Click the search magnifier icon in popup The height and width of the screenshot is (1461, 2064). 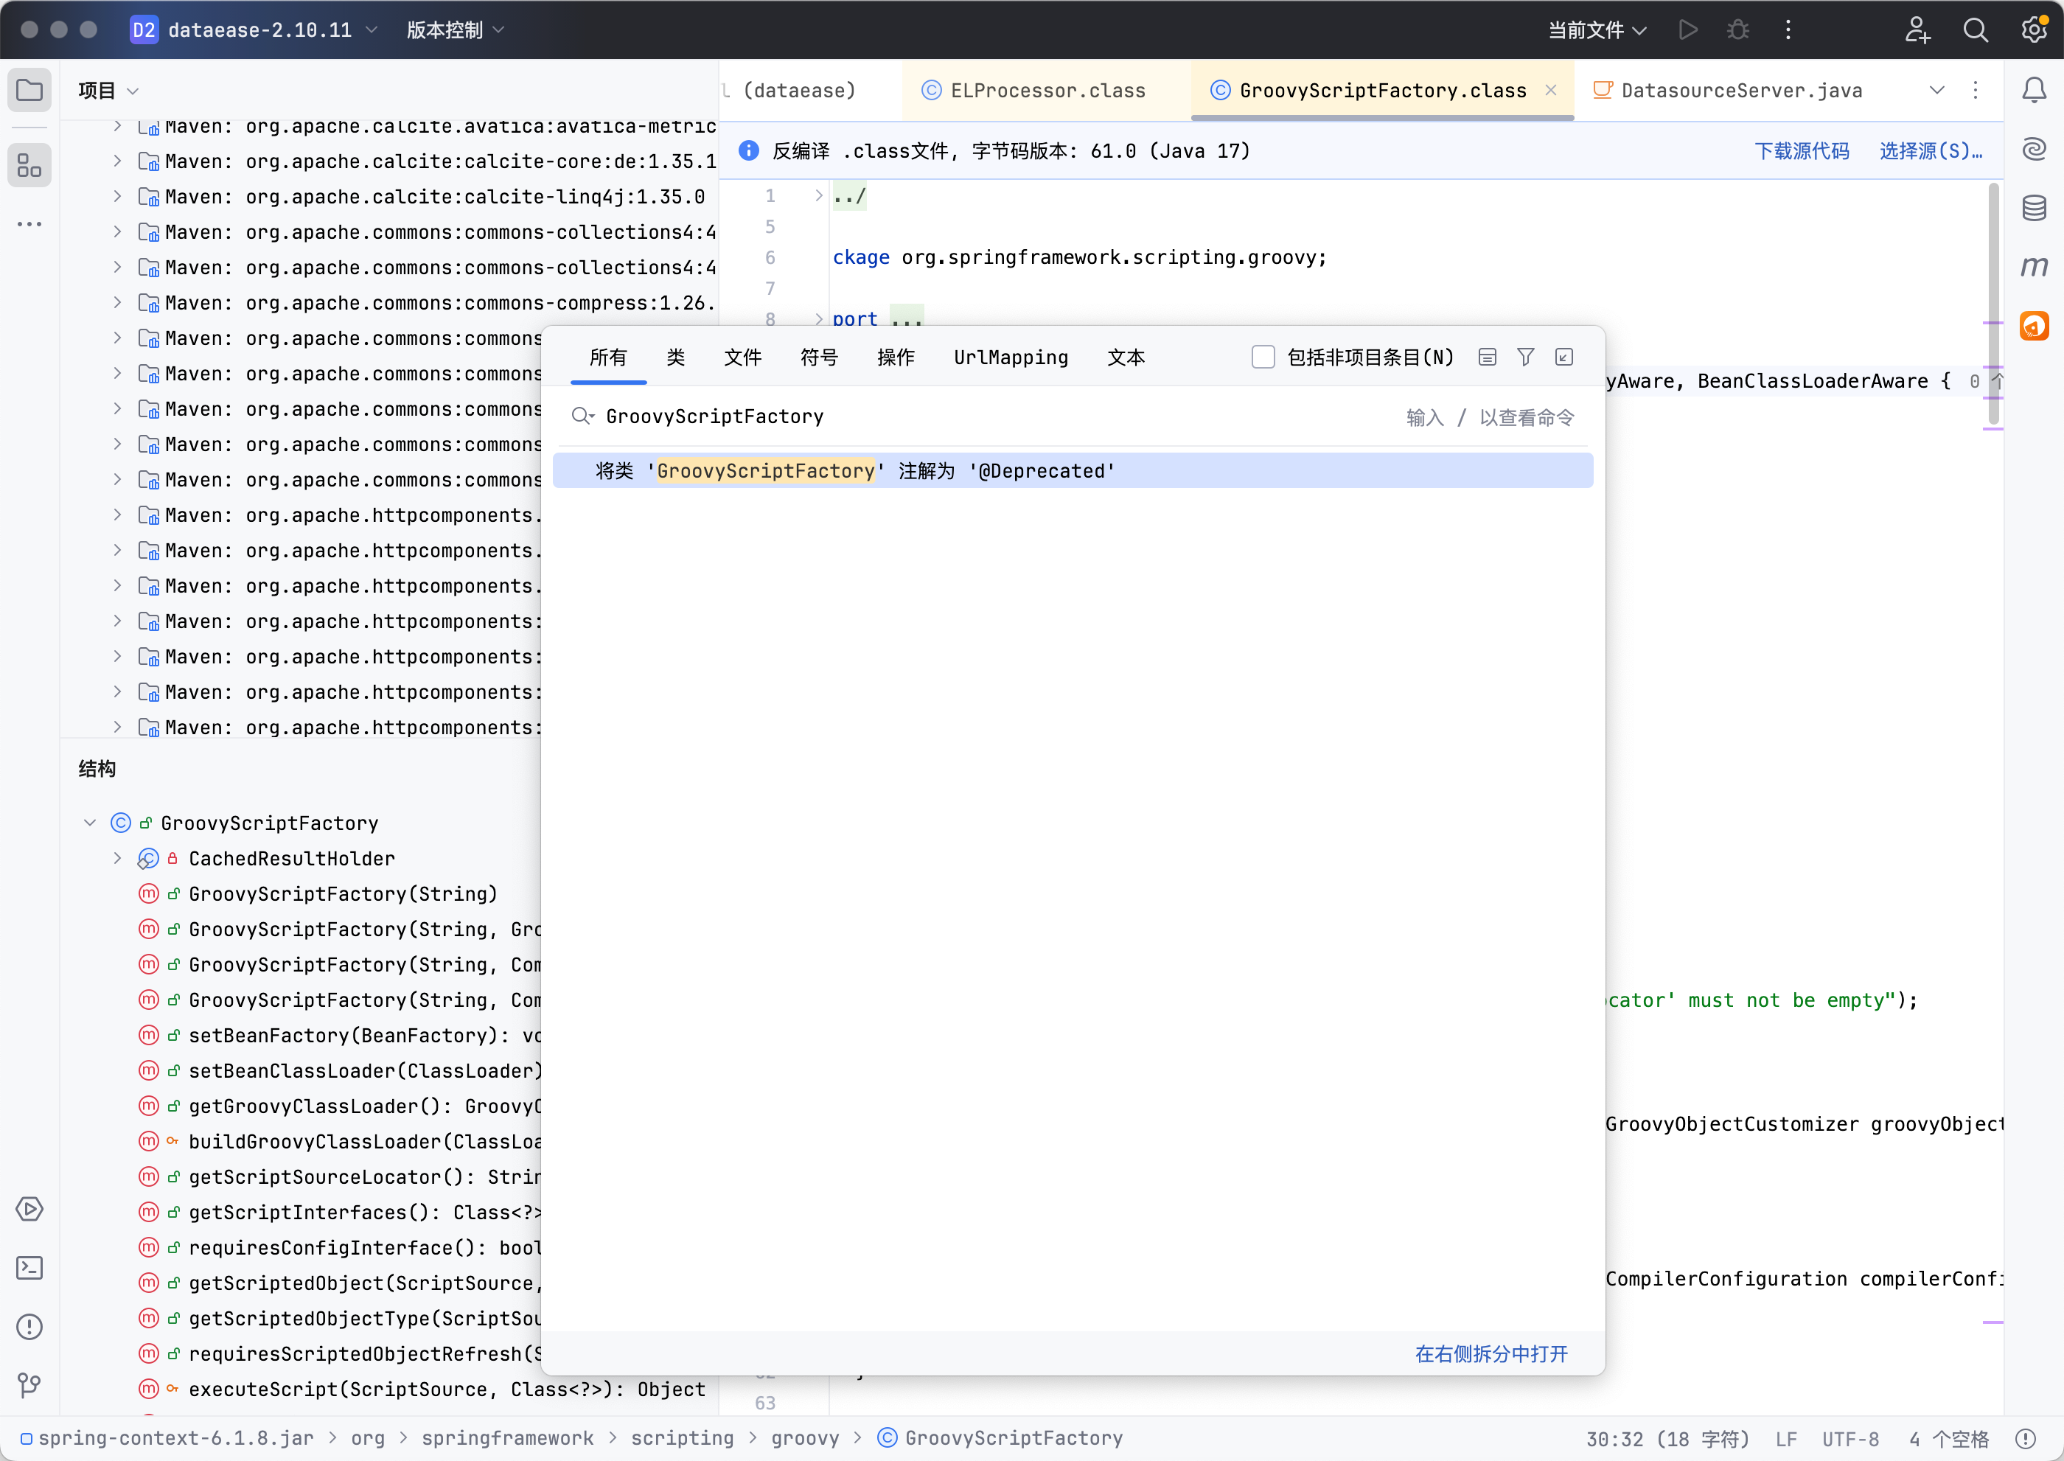582,416
